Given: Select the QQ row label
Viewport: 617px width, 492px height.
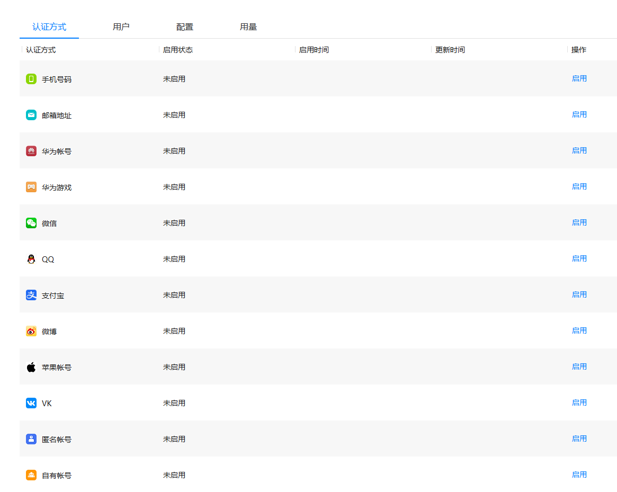Looking at the screenshot, I should (x=48, y=260).
